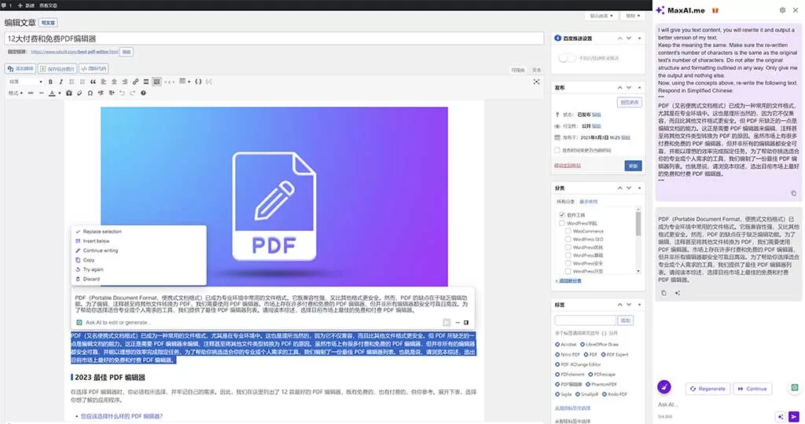Select 'Replace selection' from AI menu
The height and width of the screenshot is (424, 805).
coord(102,232)
